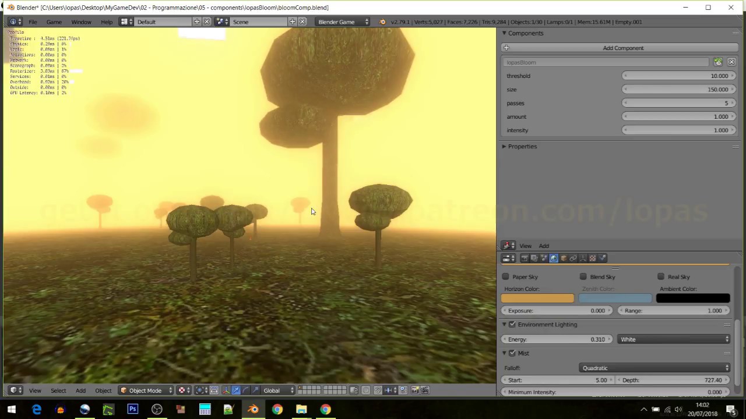Open the Object Mode dropdown
The height and width of the screenshot is (419, 746).
(x=146, y=390)
